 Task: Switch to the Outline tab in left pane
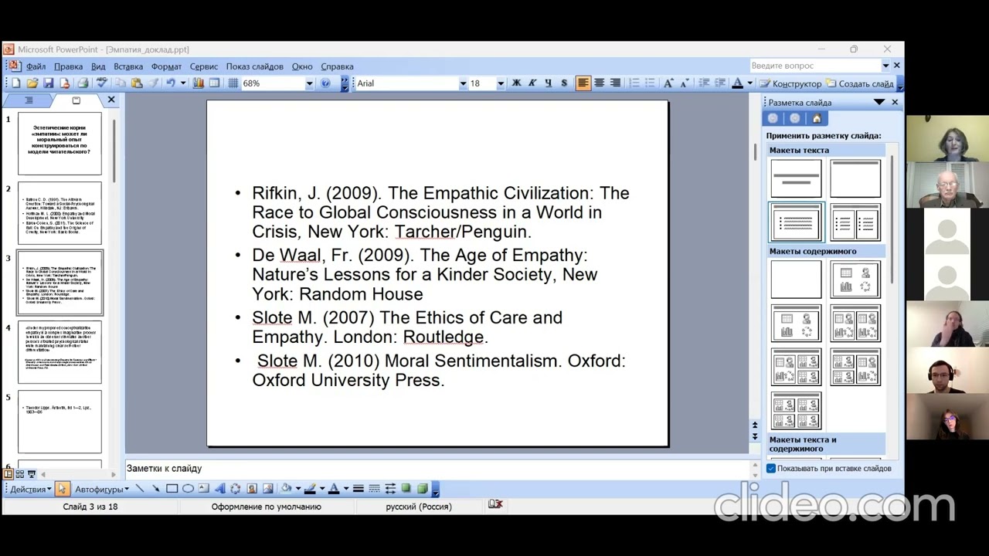[x=29, y=100]
